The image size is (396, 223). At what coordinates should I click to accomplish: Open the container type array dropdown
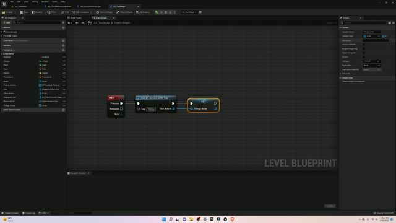[x=384, y=36]
